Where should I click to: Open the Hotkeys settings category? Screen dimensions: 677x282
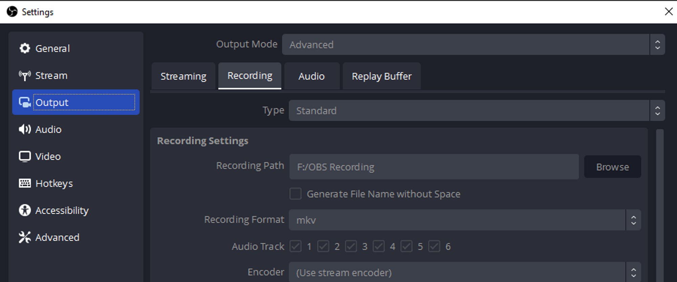click(x=76, y=183)
